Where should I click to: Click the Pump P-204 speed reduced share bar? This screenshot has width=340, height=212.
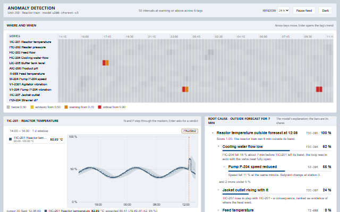pos(279,171)
